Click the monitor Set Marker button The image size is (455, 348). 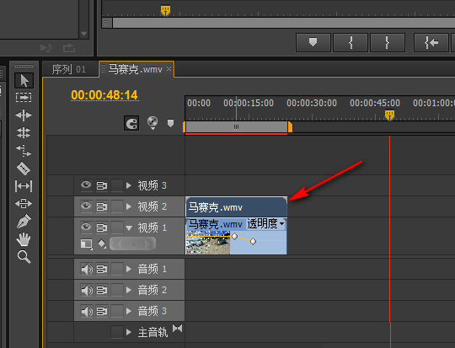313,42
